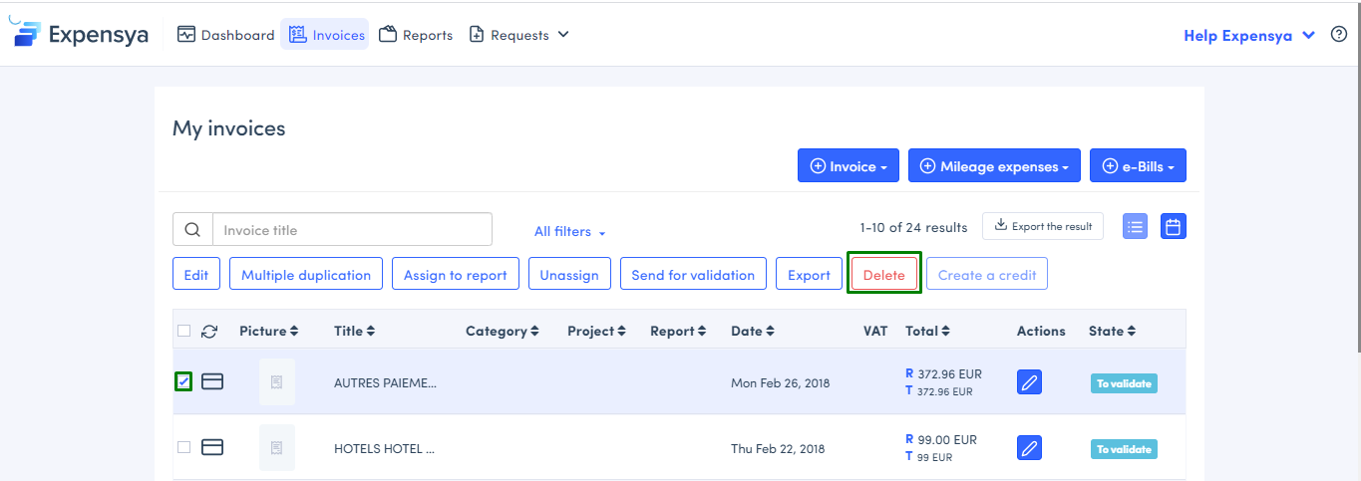The height and width of the screenshot is (481, 1361).
Task: Click pencil edit icon for AUTRES PAIEME invoice
Action: click(1029, 382)
